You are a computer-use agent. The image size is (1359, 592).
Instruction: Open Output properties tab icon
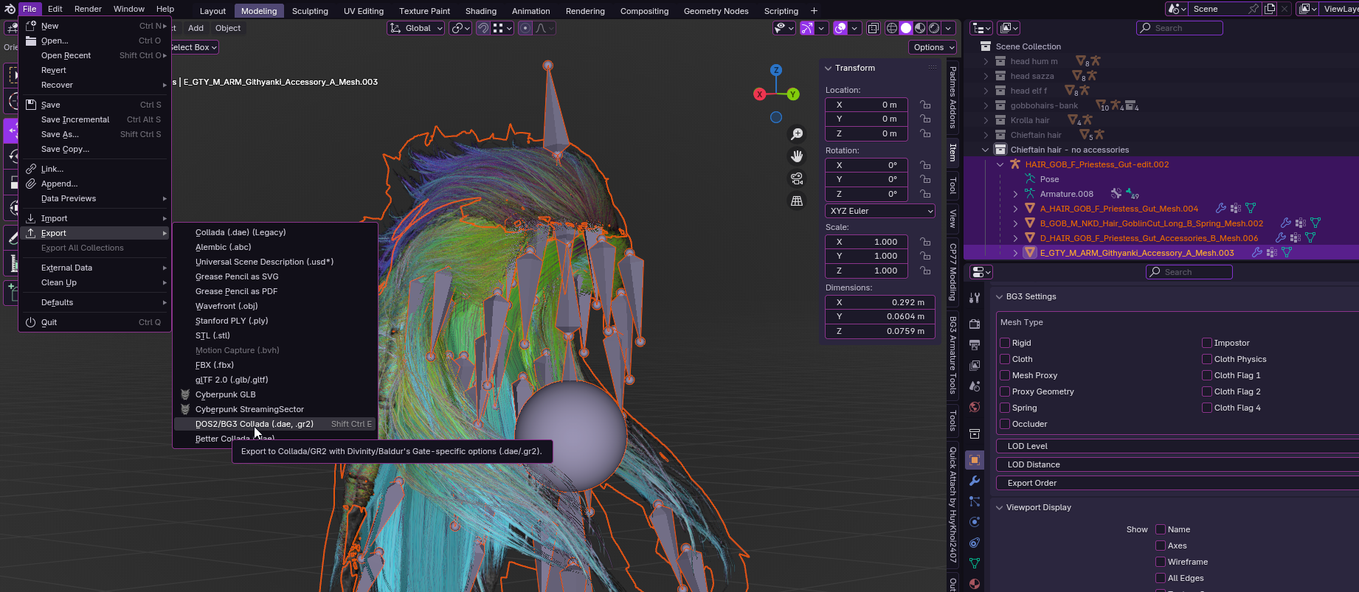point(975,345)
